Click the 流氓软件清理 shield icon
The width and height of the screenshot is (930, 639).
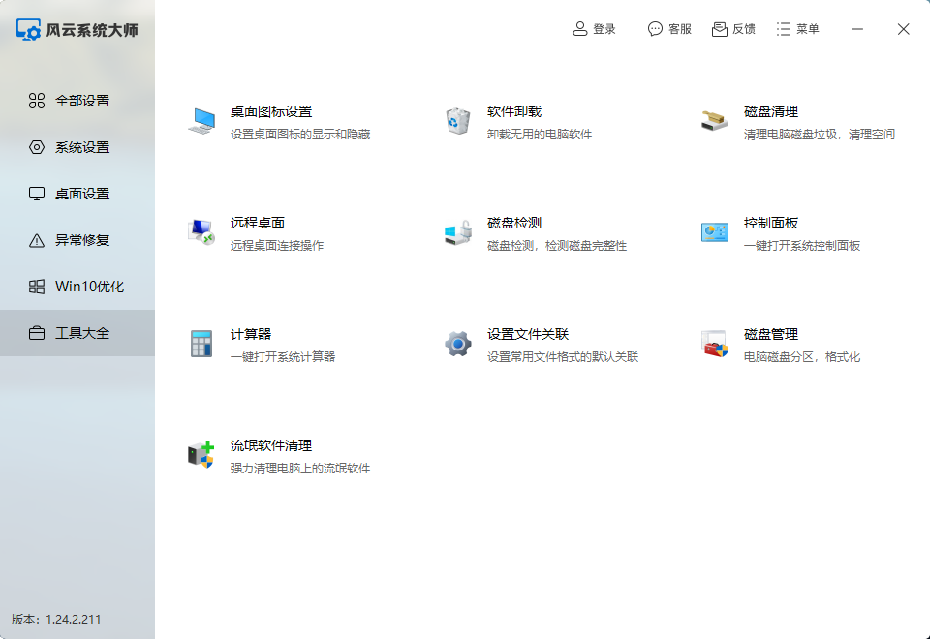201,455
